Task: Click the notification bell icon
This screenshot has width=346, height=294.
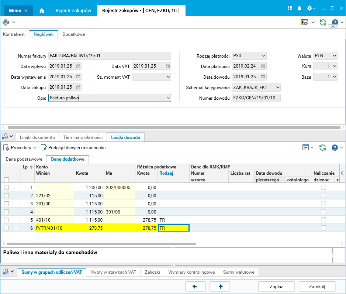Action: click(299, 8)
